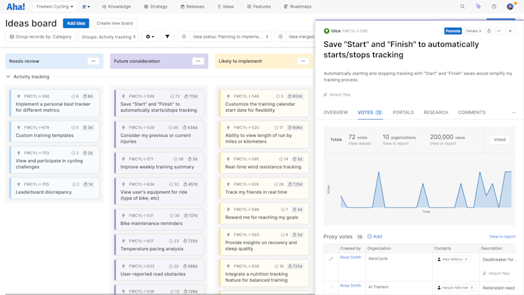Click the circle icon before Idea merged filter
The height and width of the screenshot is (295, 524).
click(x=281, y=37)
